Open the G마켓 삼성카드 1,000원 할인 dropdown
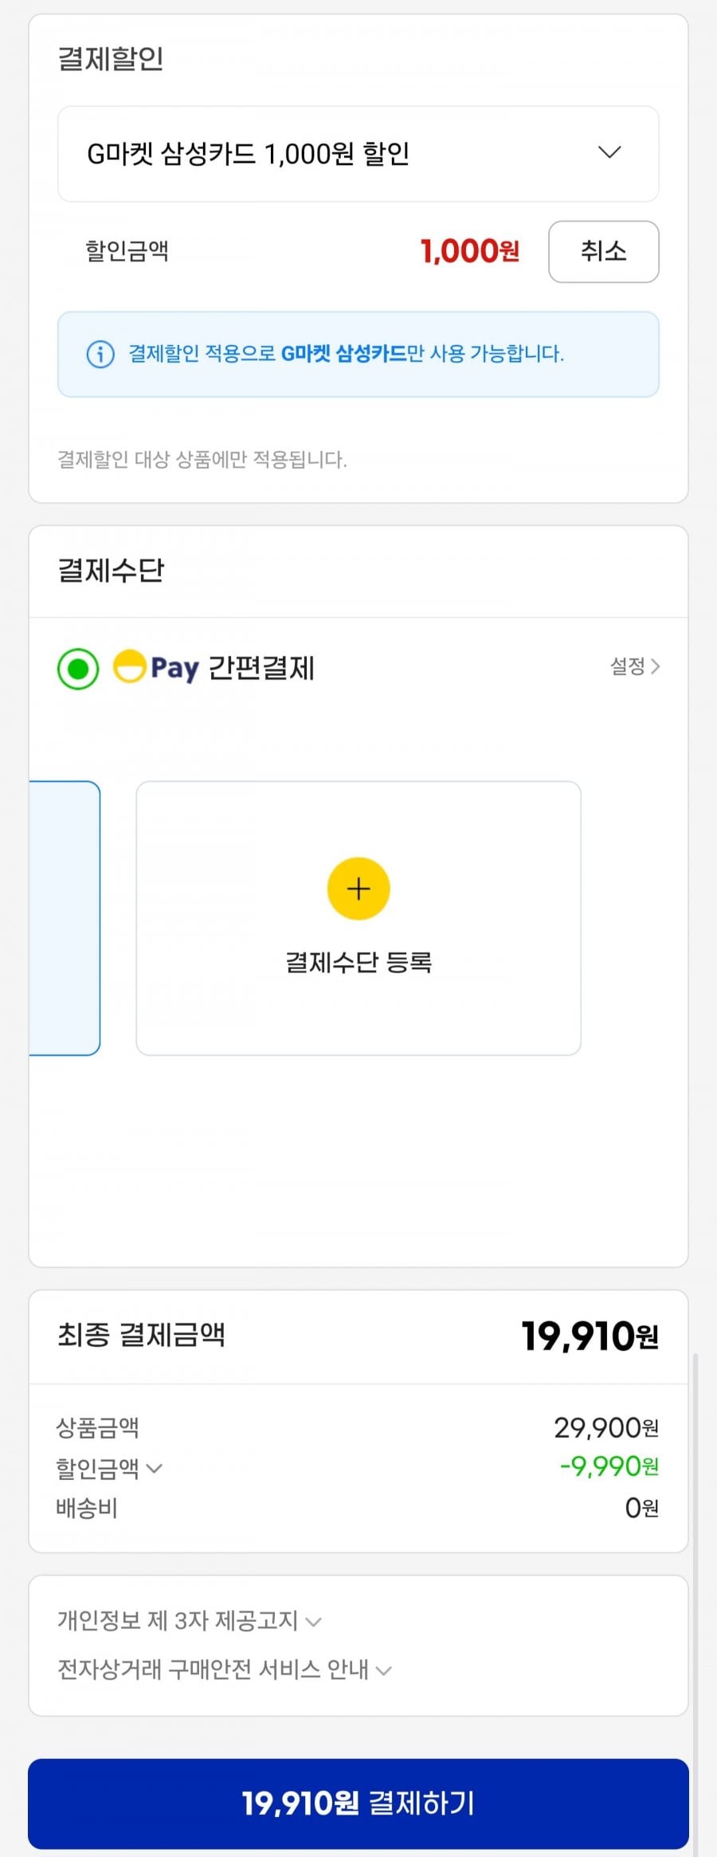The height and width of the screenshot is (1857, 717). click(x=358, y=153)
